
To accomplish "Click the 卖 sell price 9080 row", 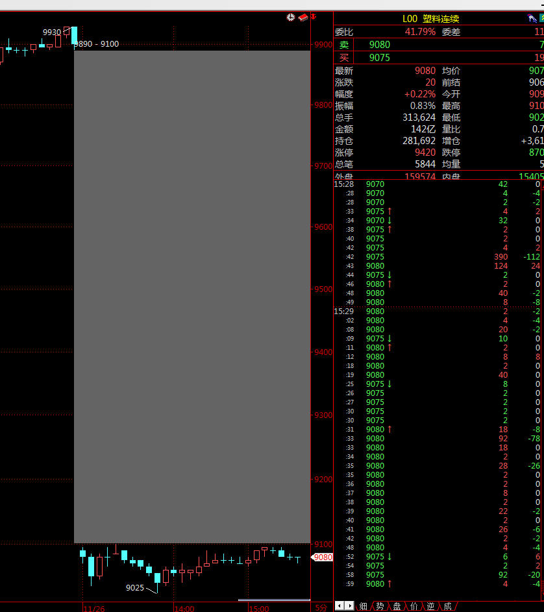I will click(x=439, y=45).
